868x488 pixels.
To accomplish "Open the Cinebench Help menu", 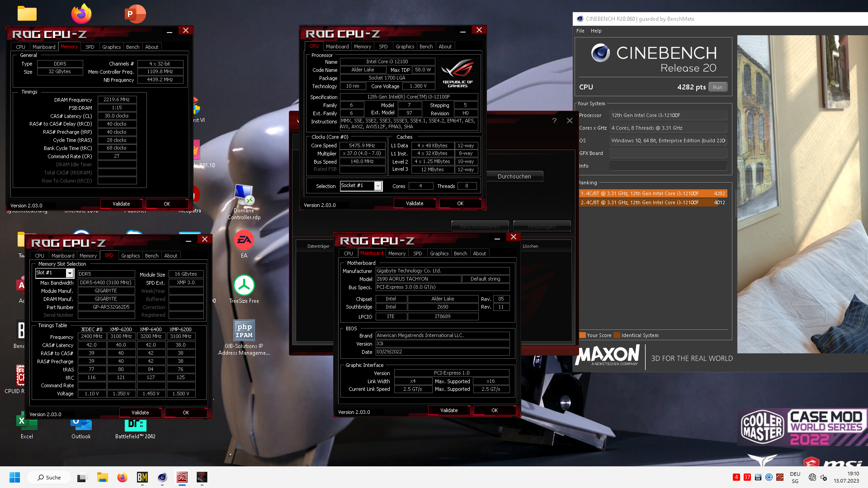I will (596, 31).
